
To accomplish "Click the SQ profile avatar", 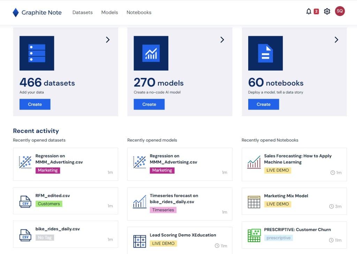I will (340, 11).
